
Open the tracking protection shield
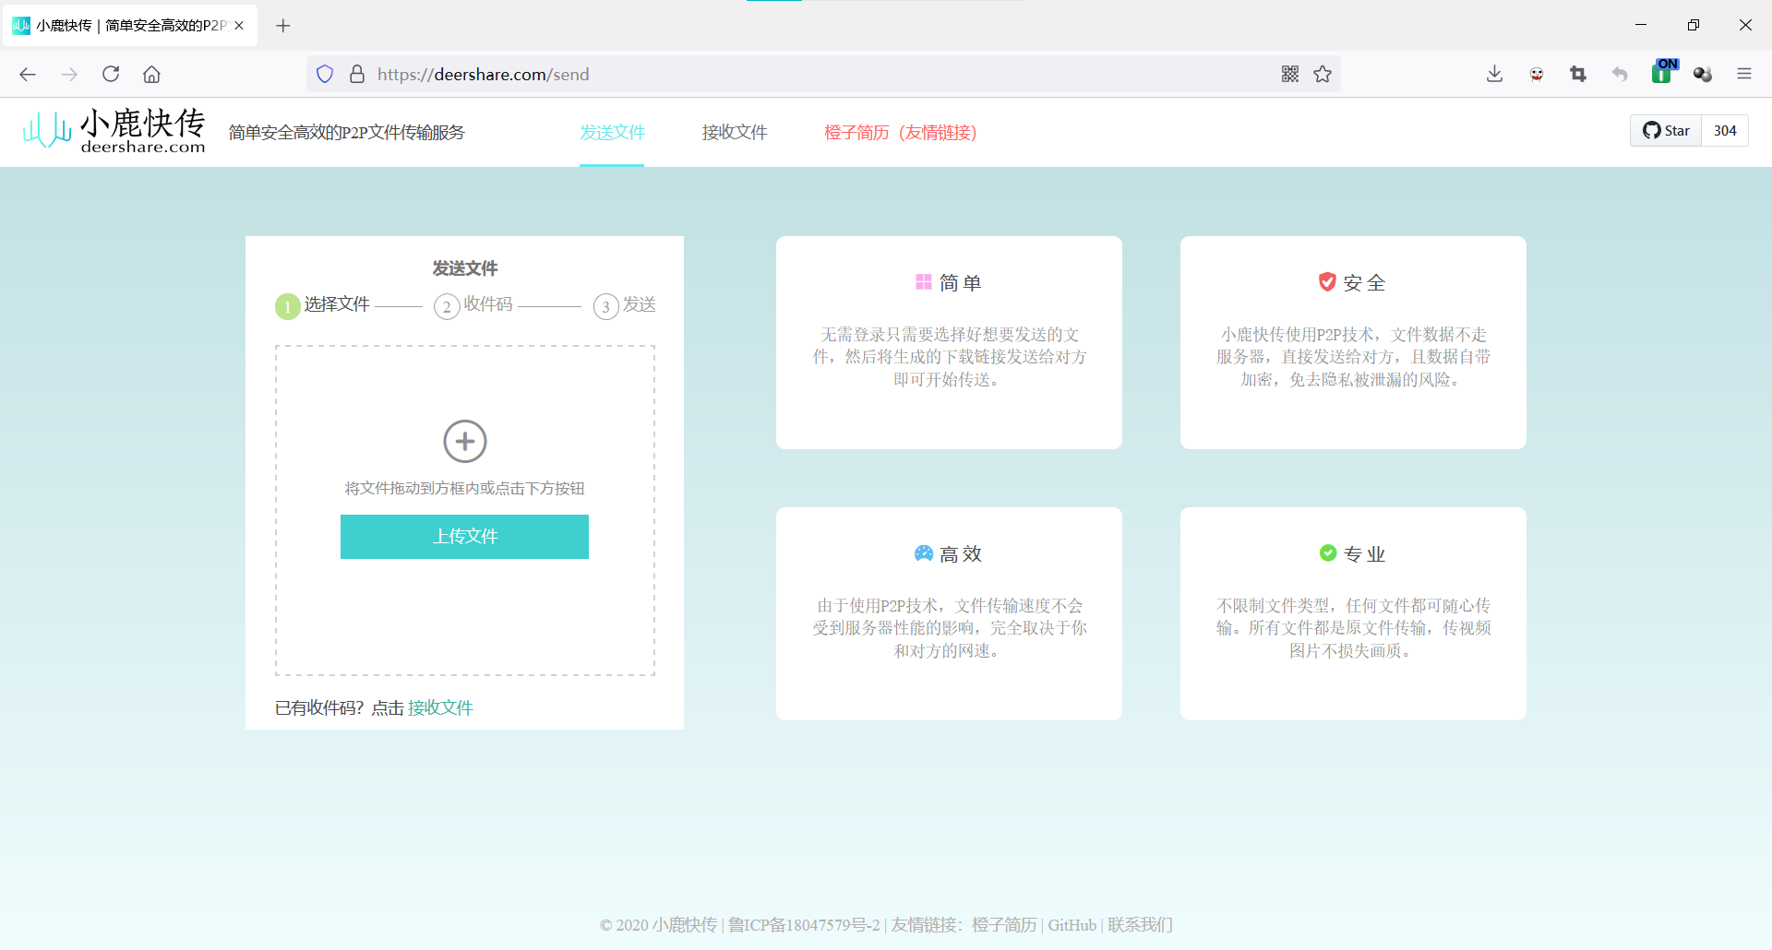325,74
